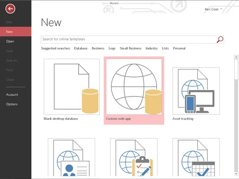The height and width of the screenshot is (179, 239).
Task: Select the Blank desktop database template
Action: pos(71,87)
